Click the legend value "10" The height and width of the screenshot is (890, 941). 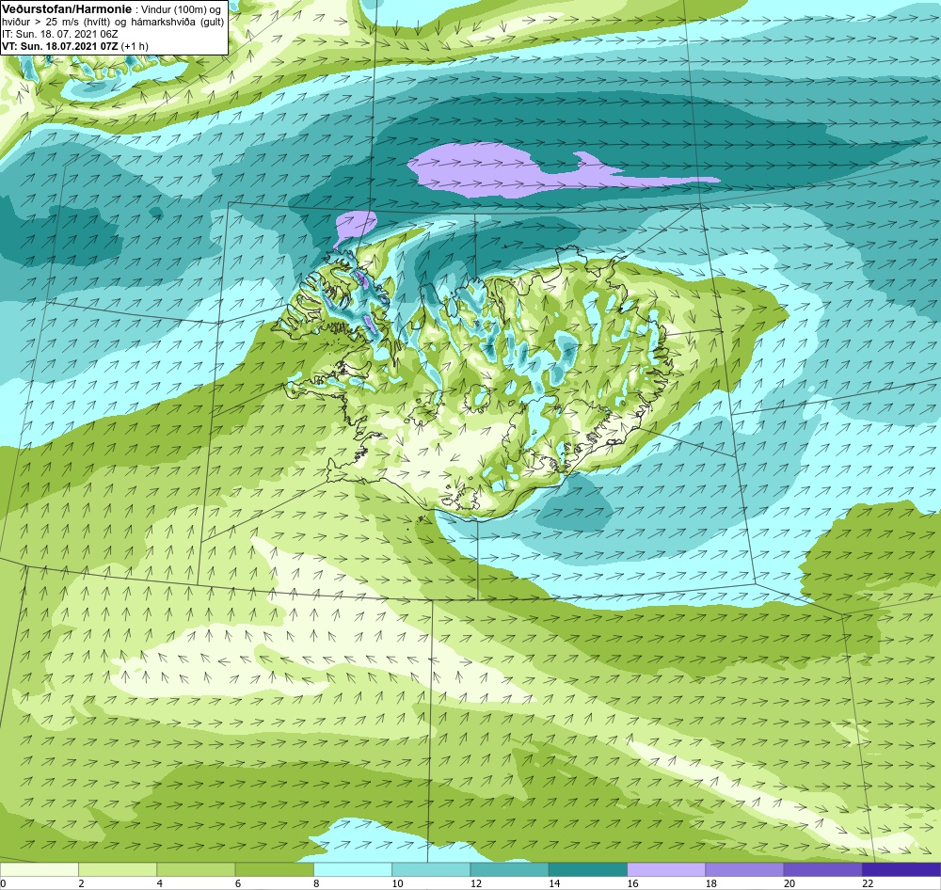[x=397, y=883]
